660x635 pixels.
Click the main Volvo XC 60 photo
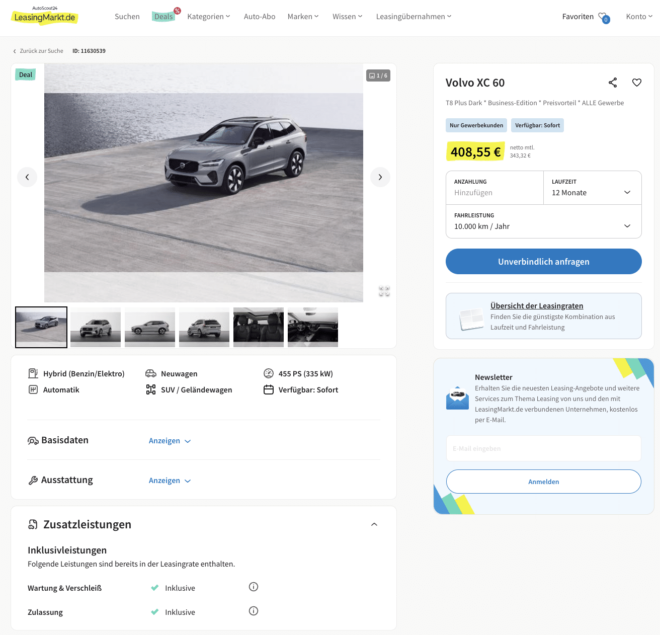(x=204, y=183)
